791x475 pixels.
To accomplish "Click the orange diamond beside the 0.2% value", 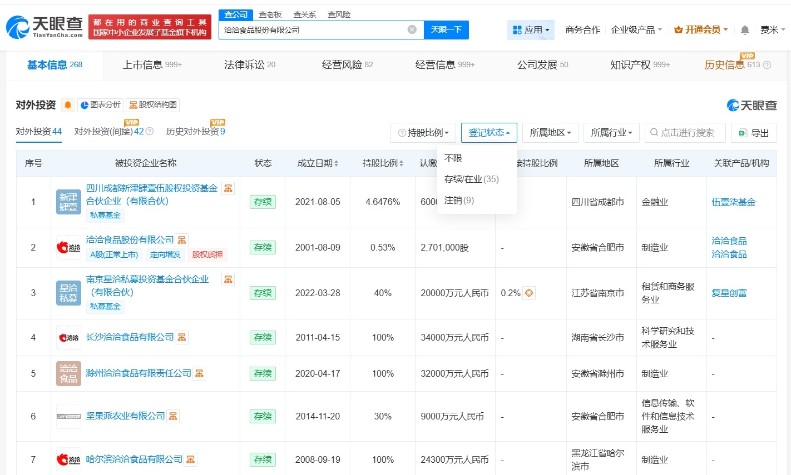I will pos(528,293).
